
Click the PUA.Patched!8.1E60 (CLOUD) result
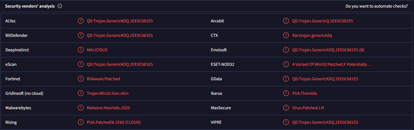114,122
